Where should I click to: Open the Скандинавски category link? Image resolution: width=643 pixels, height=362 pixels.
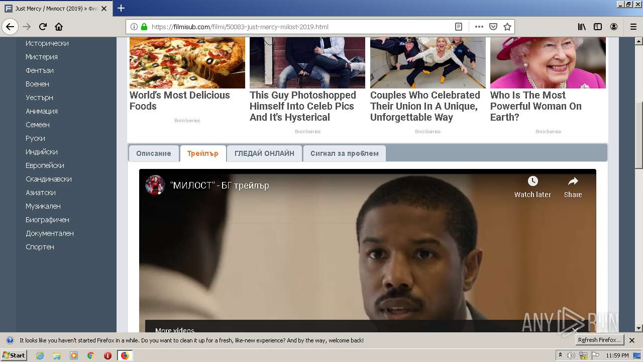point(49,179)
